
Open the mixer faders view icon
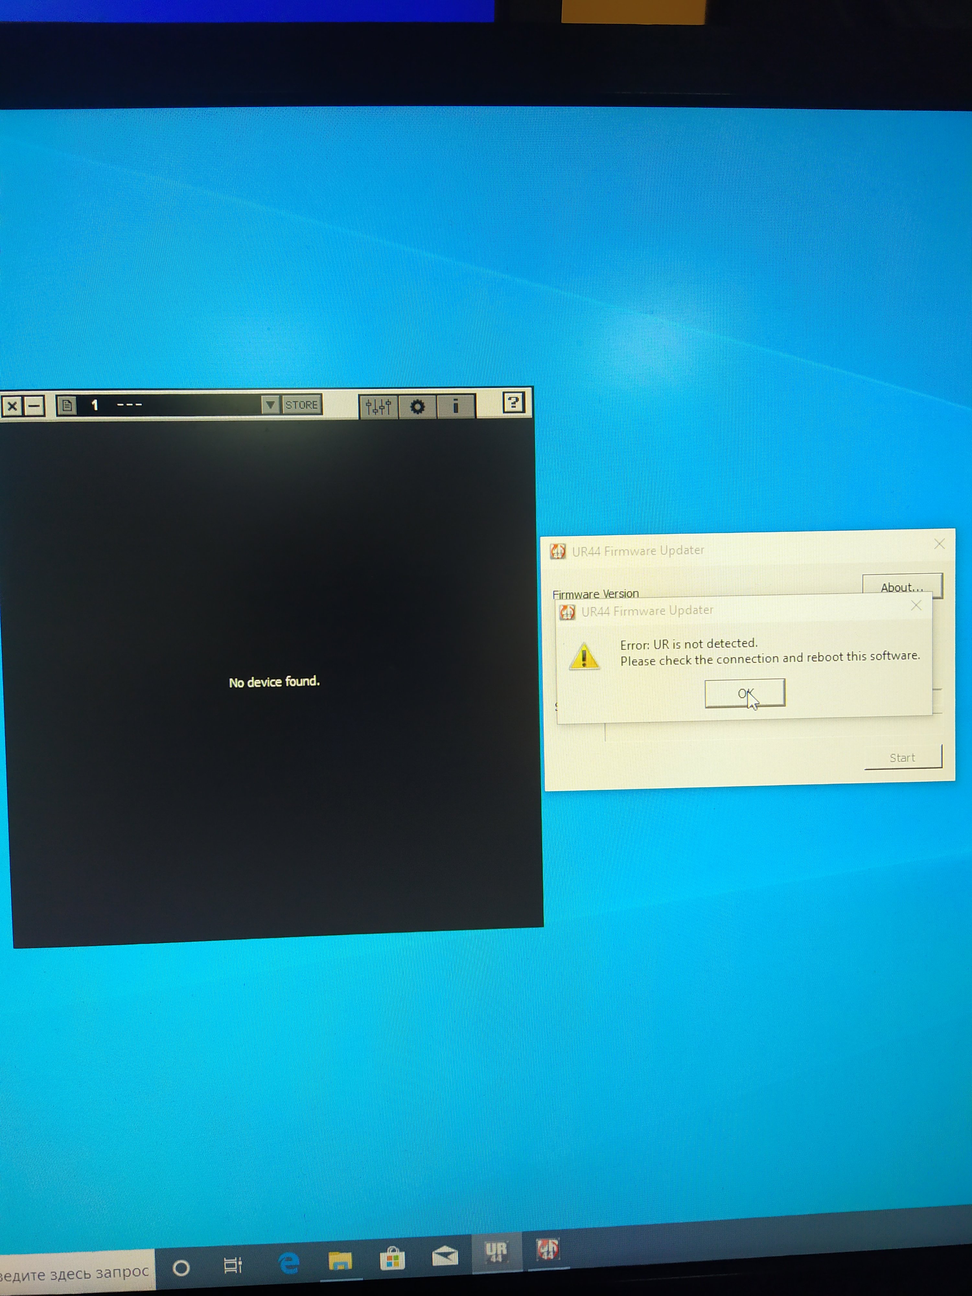pyautogui.click(x=378, y=406)
